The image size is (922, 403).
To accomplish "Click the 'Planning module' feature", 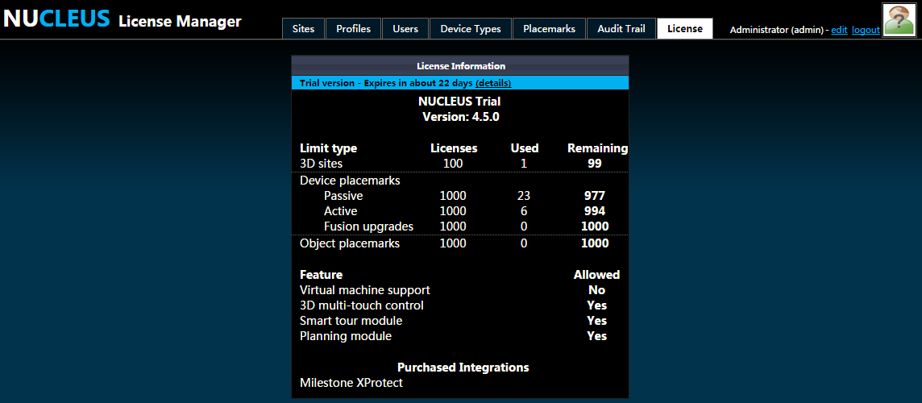I will point(346,337).
